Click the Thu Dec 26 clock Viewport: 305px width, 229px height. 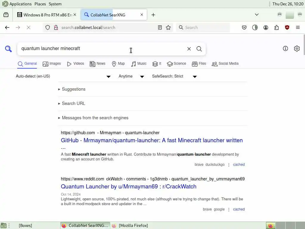point(288,4)
